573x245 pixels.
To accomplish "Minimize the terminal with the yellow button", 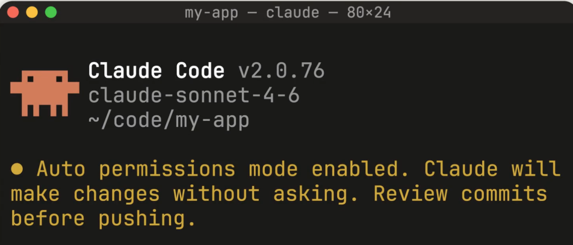I will pyautogui.click(x=32, y=12).
